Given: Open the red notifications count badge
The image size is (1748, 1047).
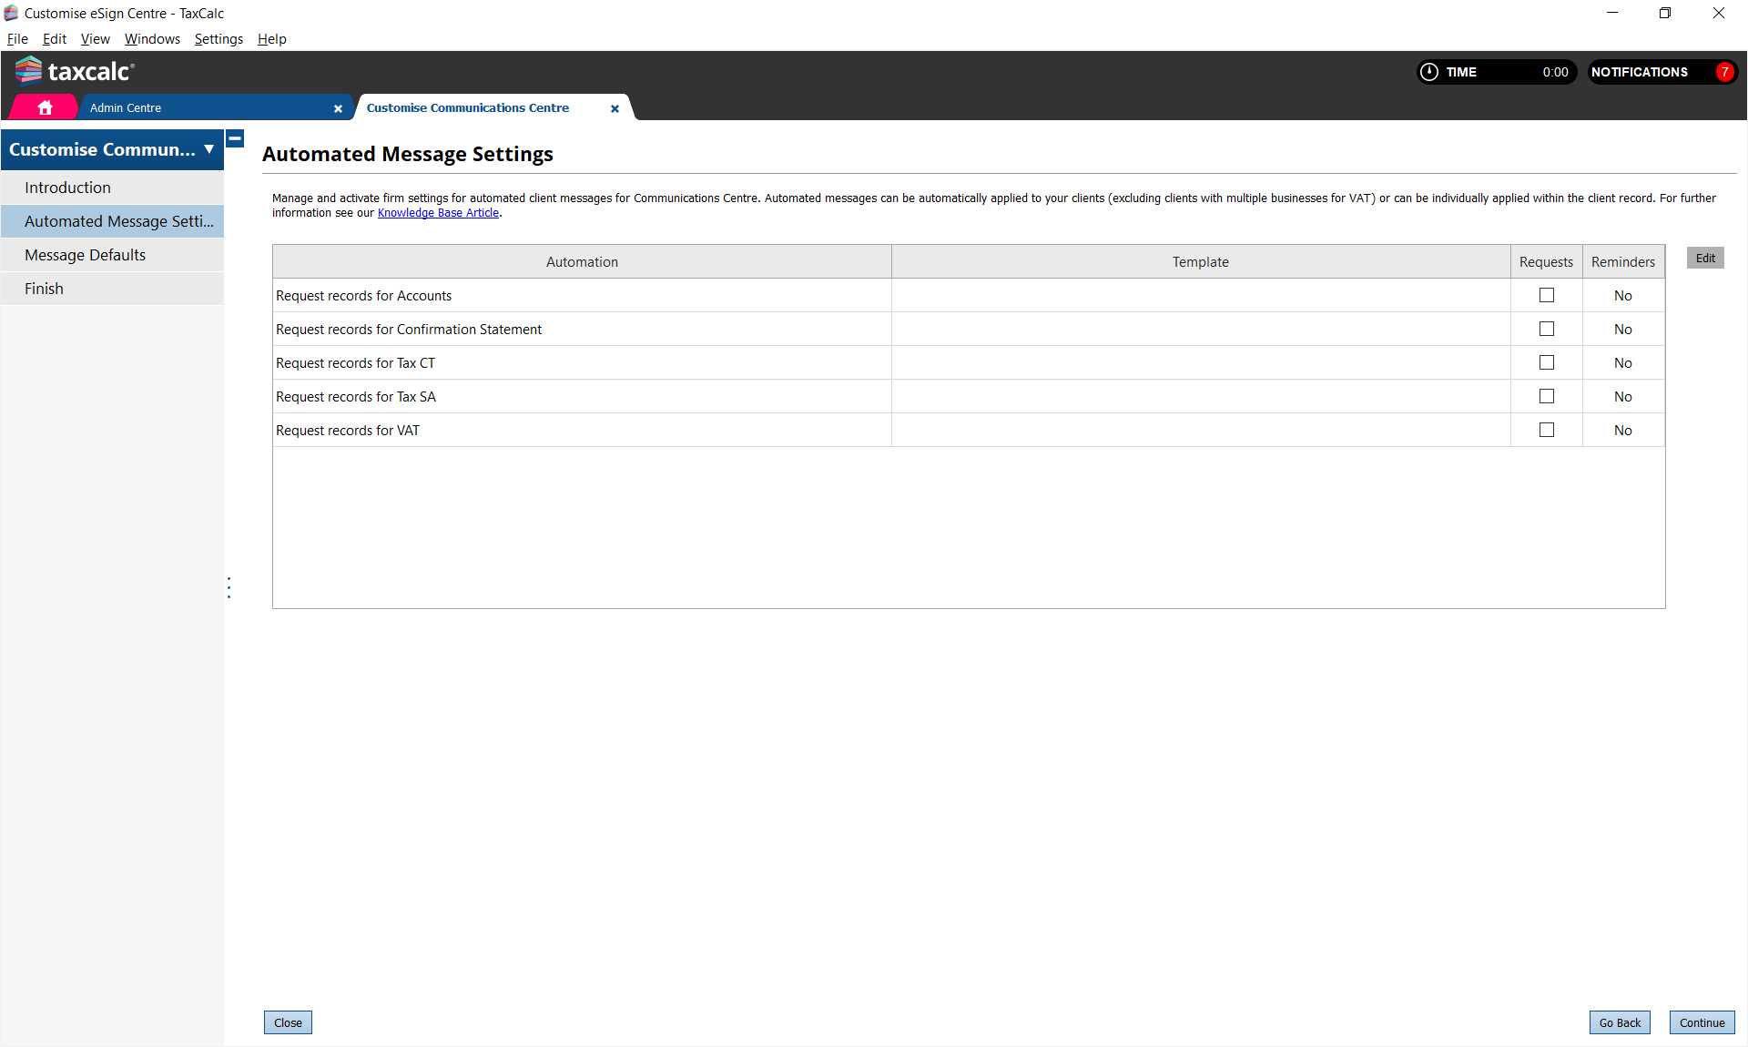Looking at the screenshot, I should click(x=1724, y=72).
